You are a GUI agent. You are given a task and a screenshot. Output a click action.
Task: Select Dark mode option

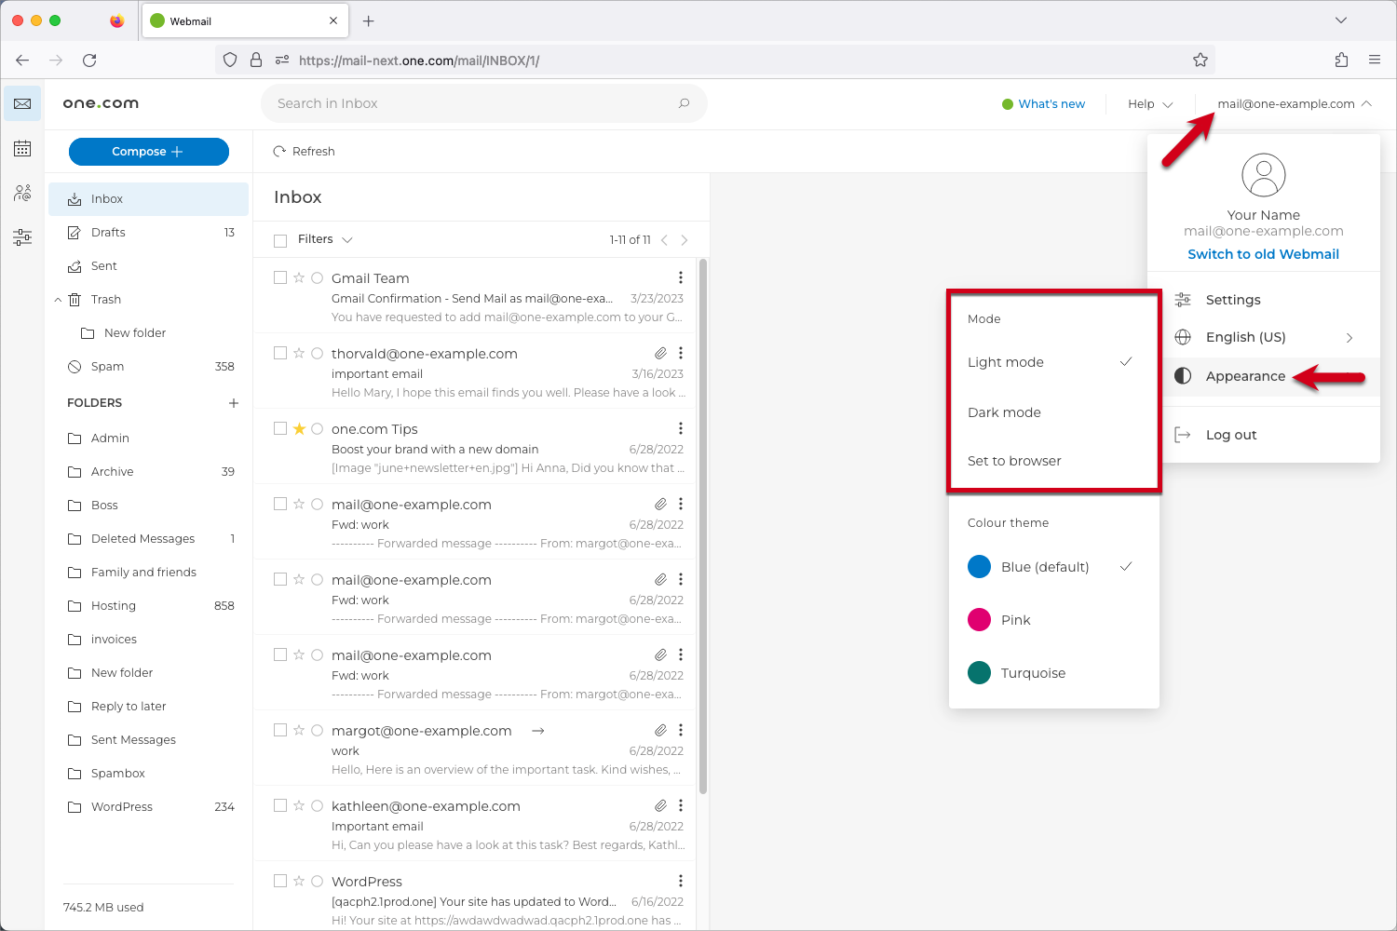point(1004,412)
